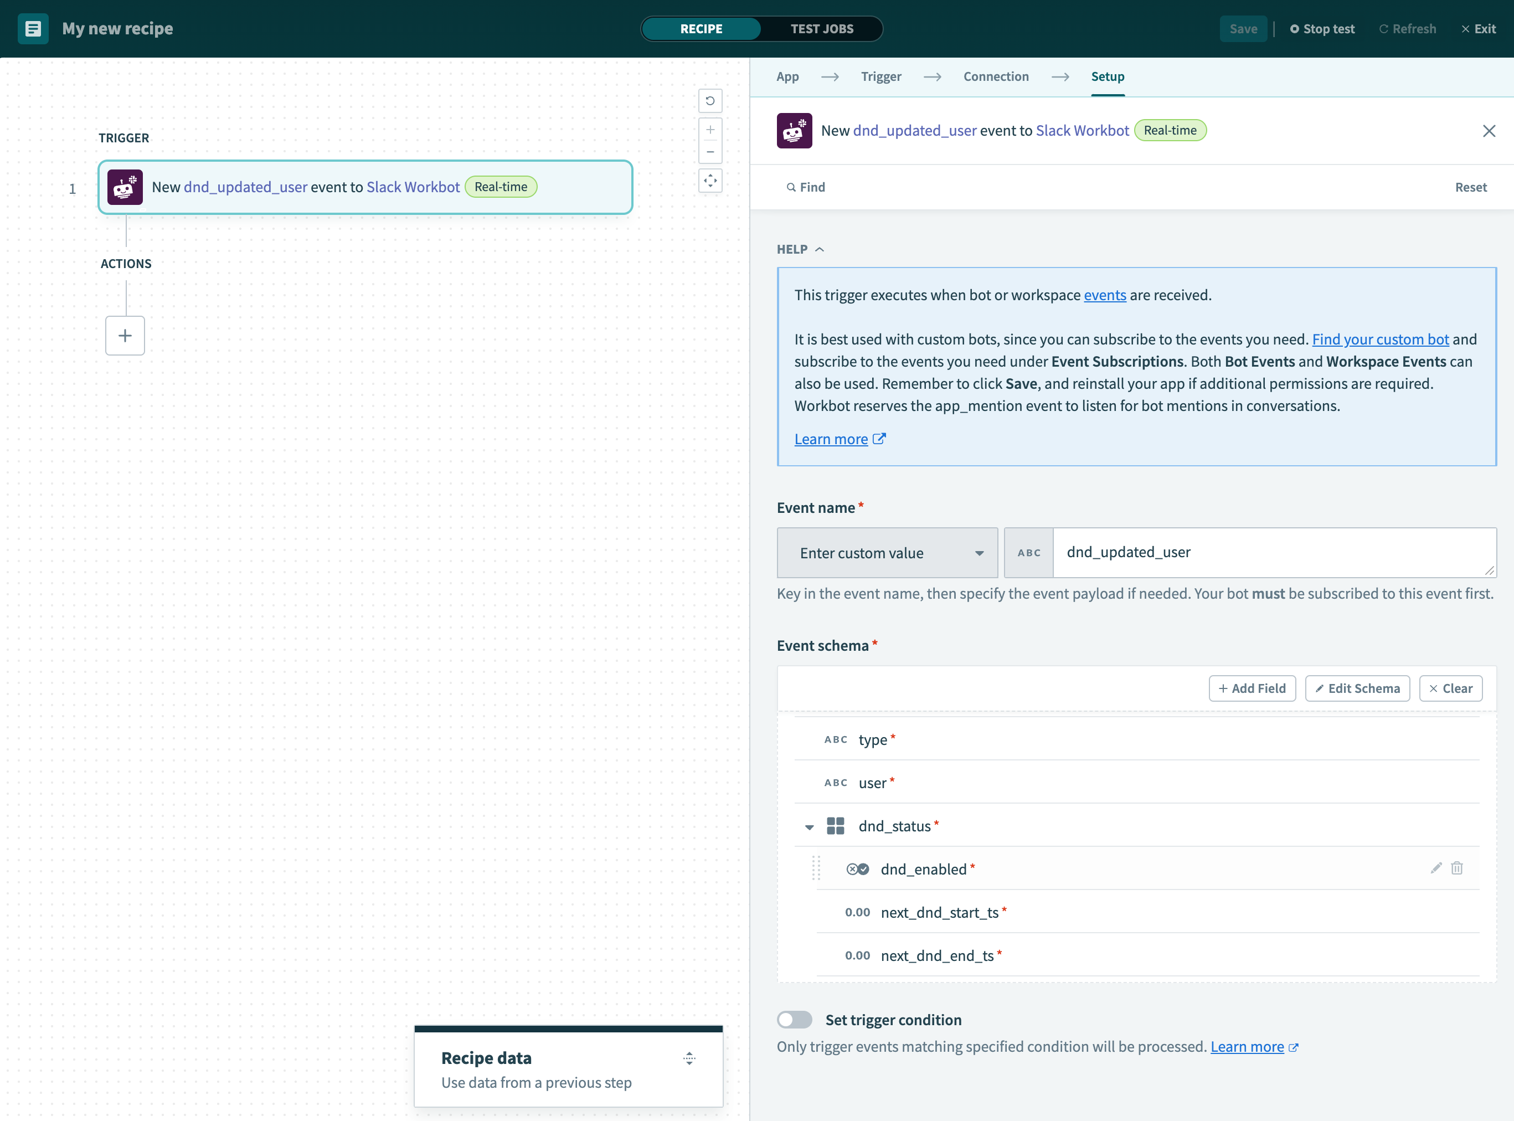Image resolution: width=1514 pixels, height=1121 pixels.
Task: Open the Enter custom value dropdown
Action: click(887, 553)
